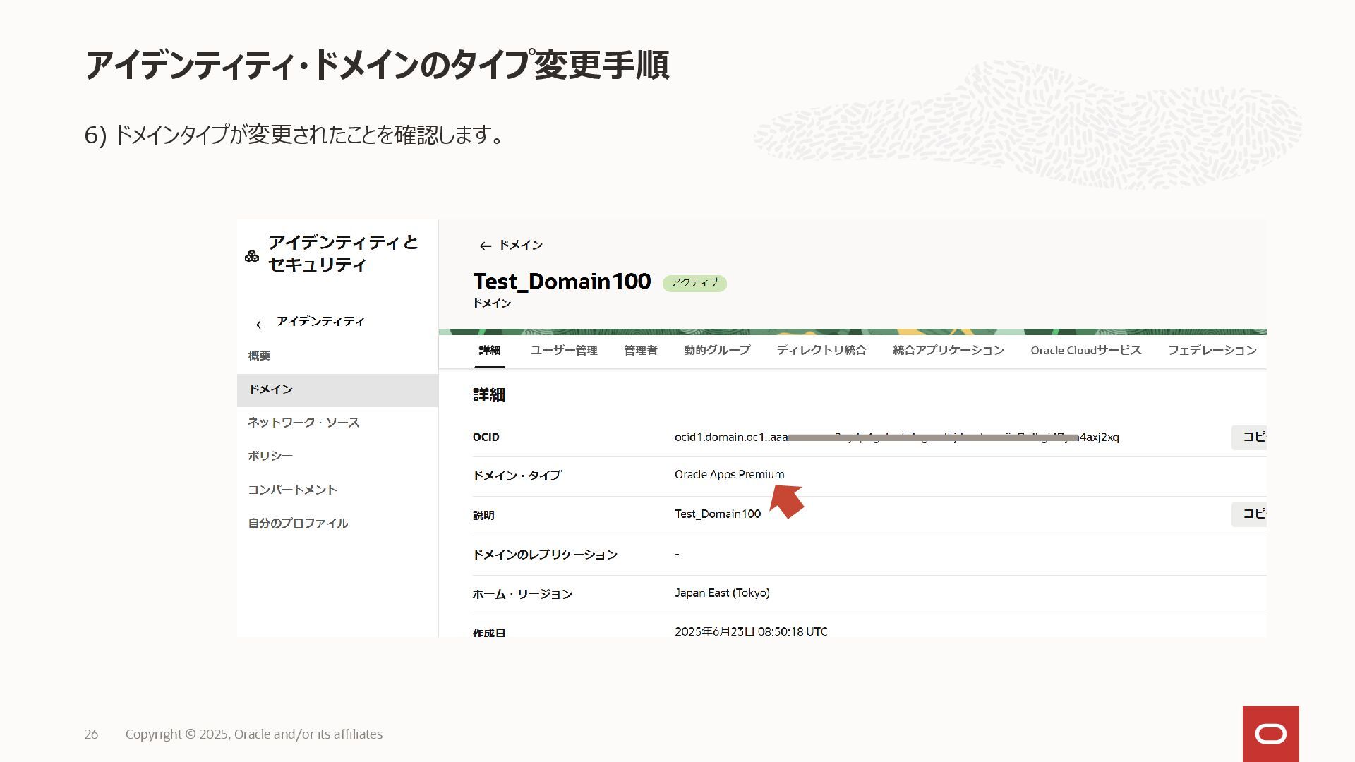This screenshot has height=762, width=1355.
Task: Switch to the ユーザー管理 tab
Action: (x=564, y=350)
